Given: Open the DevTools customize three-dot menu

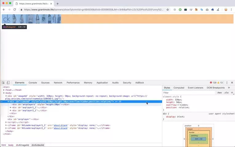Looking at the screenshot, I should (x=227, y=82).
